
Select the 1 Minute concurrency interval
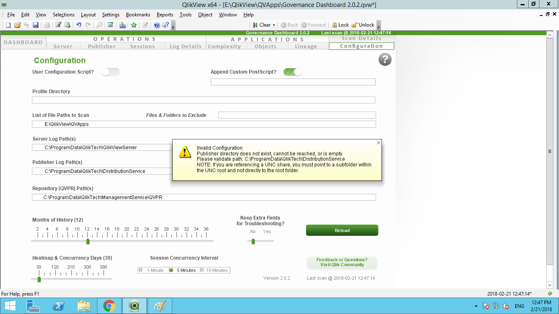click(153, 270)
